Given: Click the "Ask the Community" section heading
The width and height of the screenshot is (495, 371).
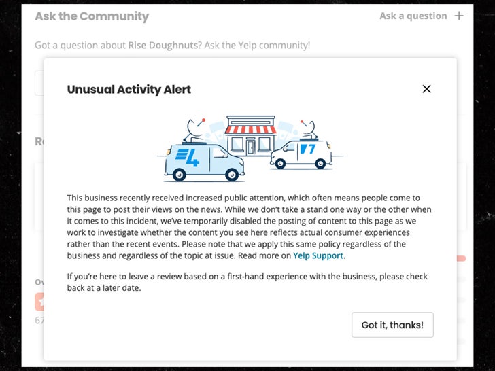Looking at the screenshot, I should 92,16.
